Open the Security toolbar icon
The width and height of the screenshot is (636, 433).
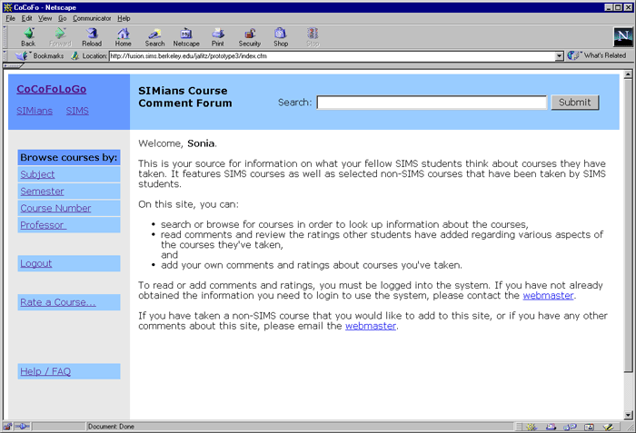249,37
